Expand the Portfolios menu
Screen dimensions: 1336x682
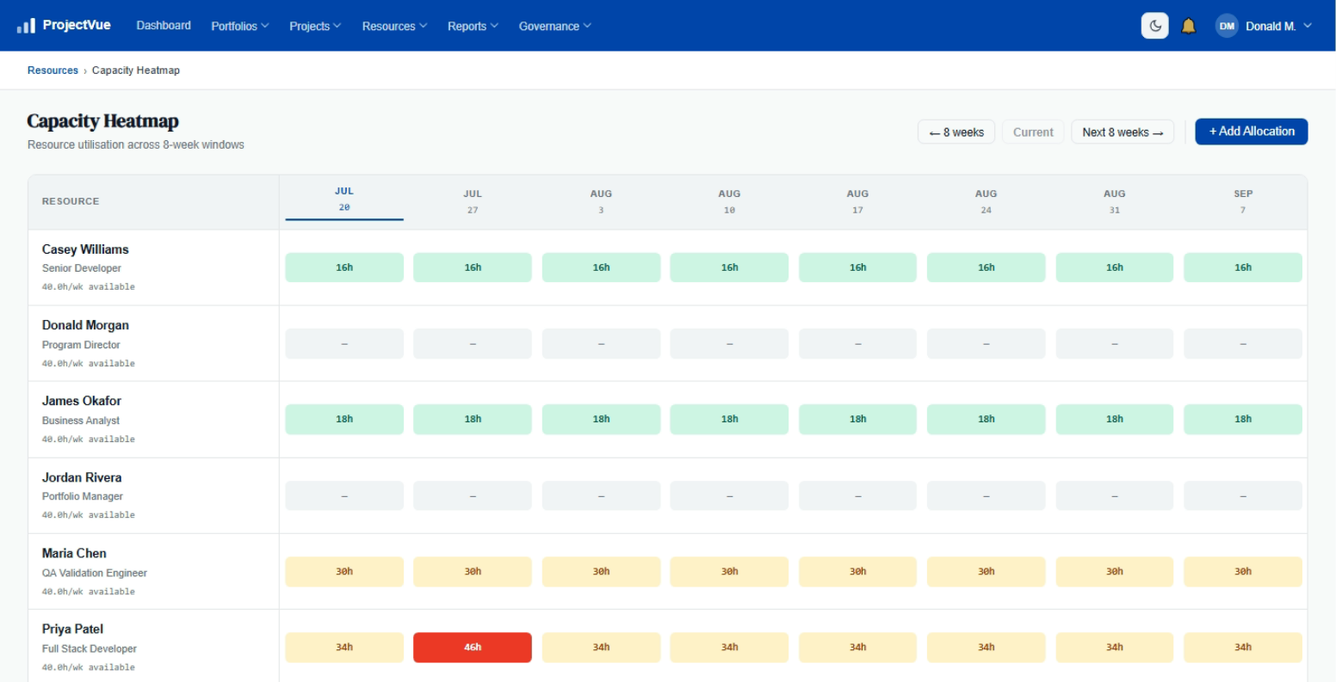click(x=240, y=26)
